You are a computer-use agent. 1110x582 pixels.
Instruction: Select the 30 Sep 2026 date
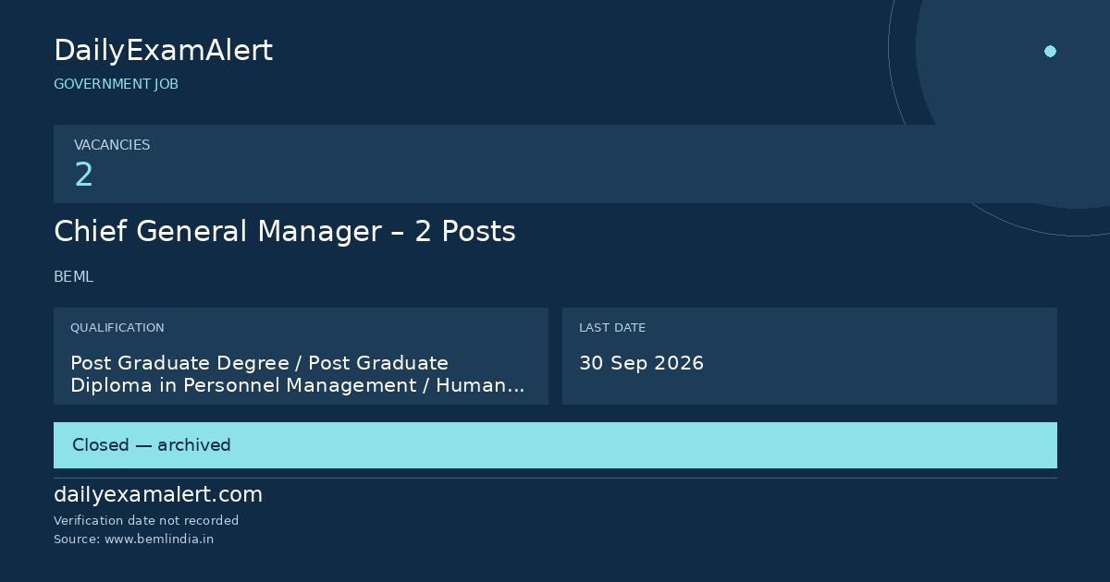click(x=641, y=363)
